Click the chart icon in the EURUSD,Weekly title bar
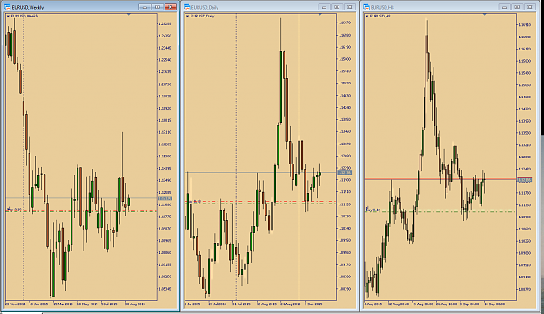The height and width of the screenshot is (314, 544). [x=7, y=7]
